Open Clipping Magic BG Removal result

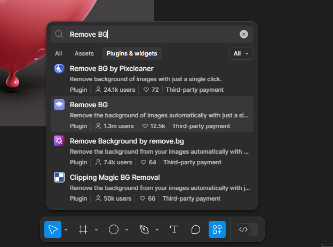tap(152, 187)
